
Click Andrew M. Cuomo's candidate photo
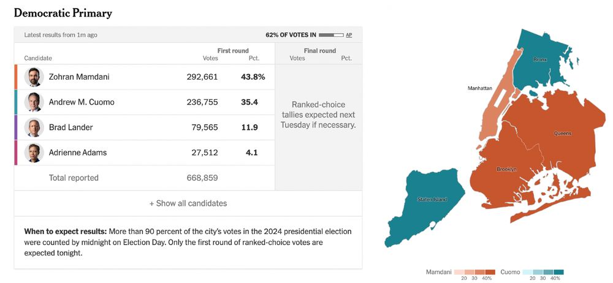pos(33,102)
